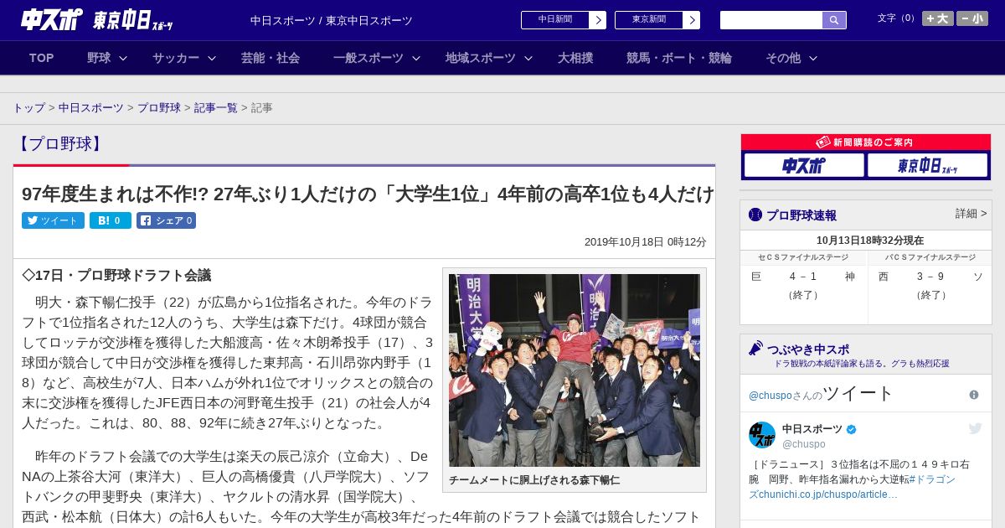Open the 芸能・社会 menu item
This screenshot has height=528, width=1005.
[271, 58]
